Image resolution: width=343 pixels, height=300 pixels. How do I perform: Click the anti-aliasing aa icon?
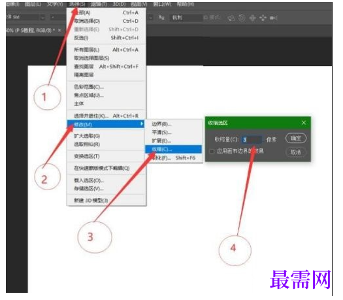click(161, 18)
